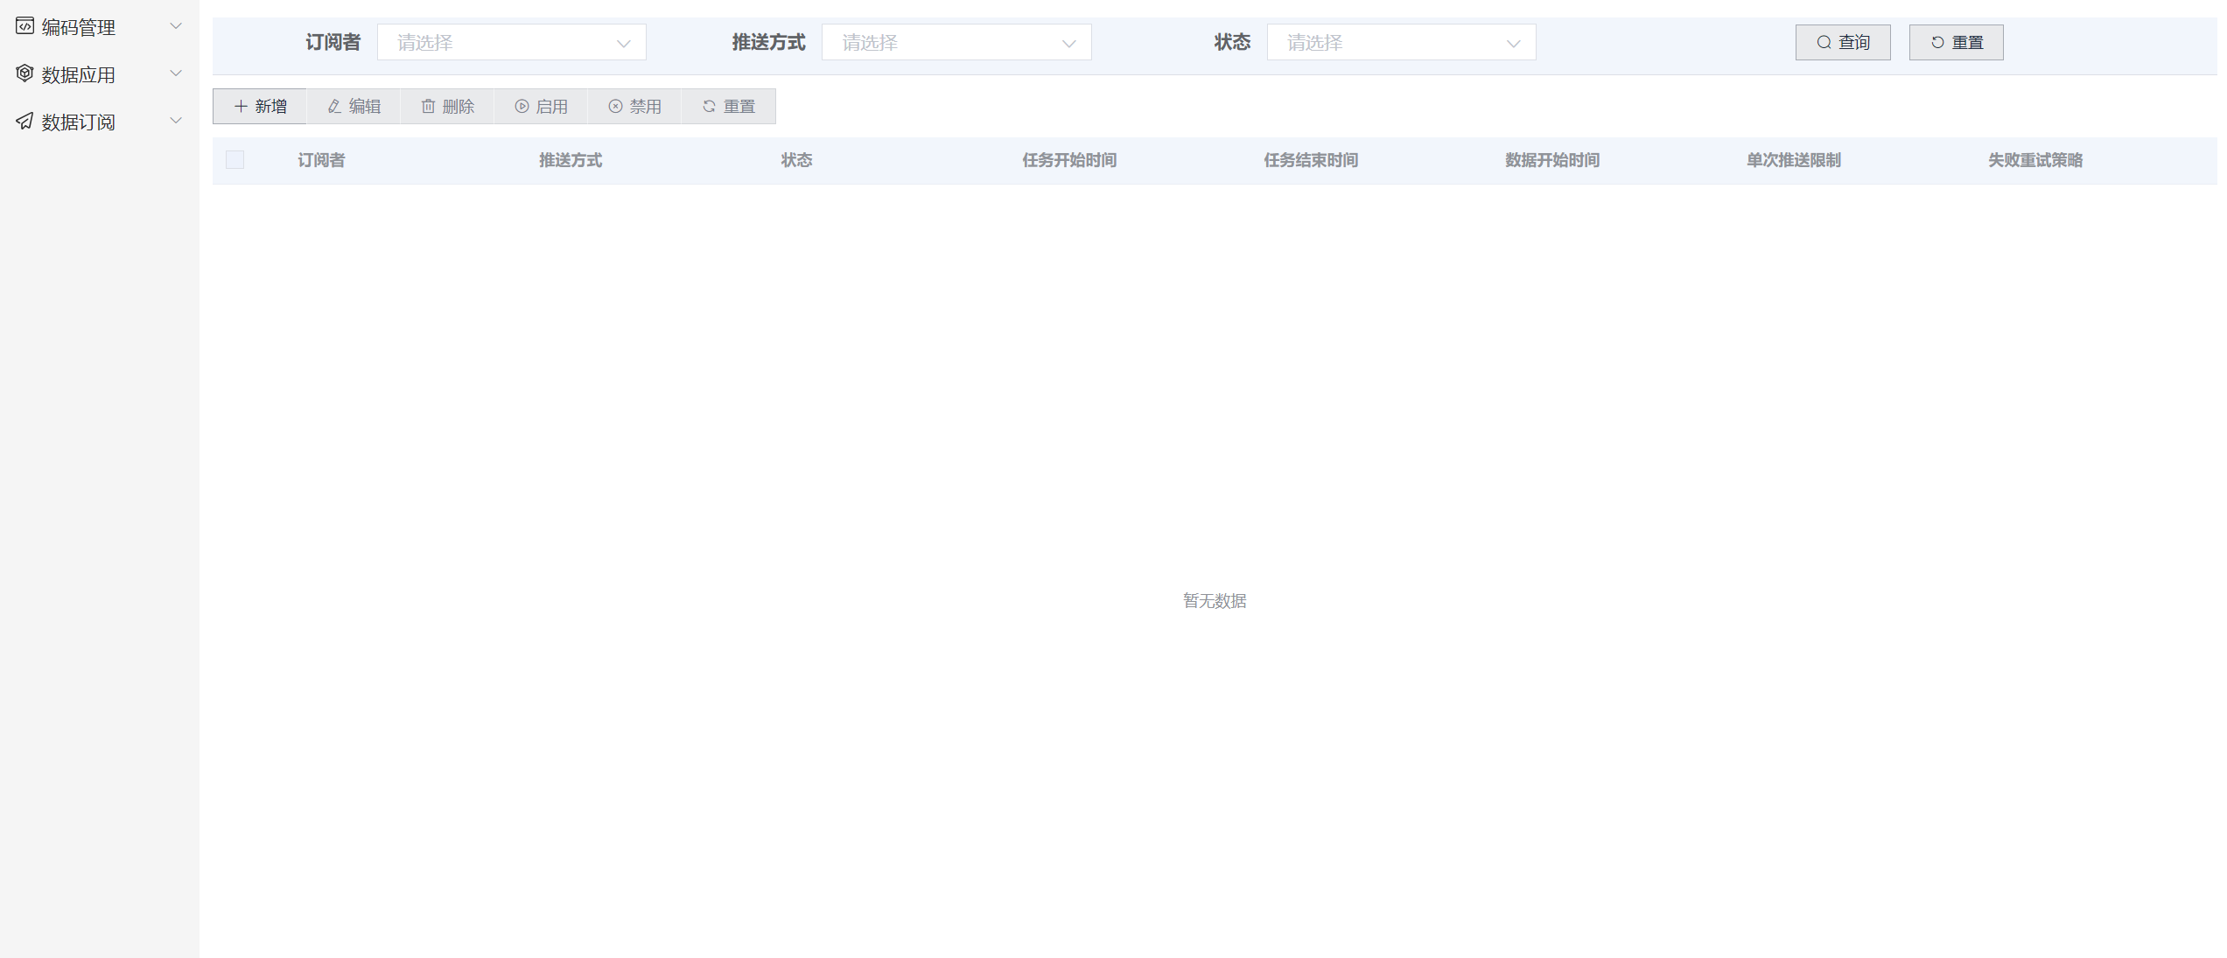Viewport: 2227px width, 958px height.
Task: Click the 失败重试策略 column header
Action: [2035, 161]
